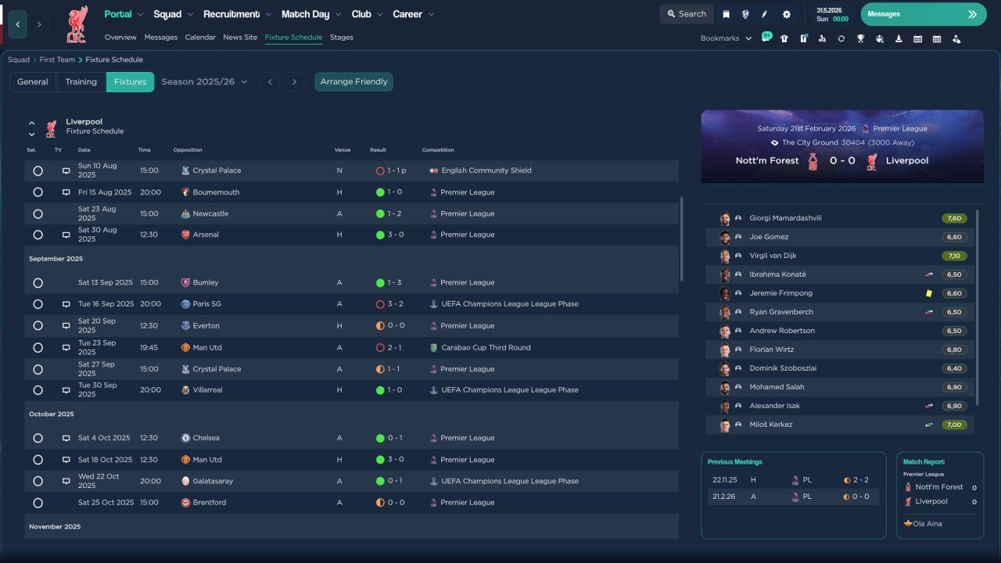Switch to the Calendar tab

click(200, 38)
